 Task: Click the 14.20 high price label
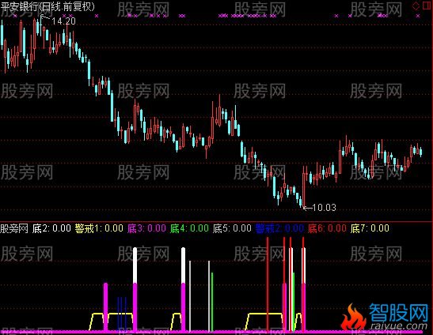(x=63, y=21)
